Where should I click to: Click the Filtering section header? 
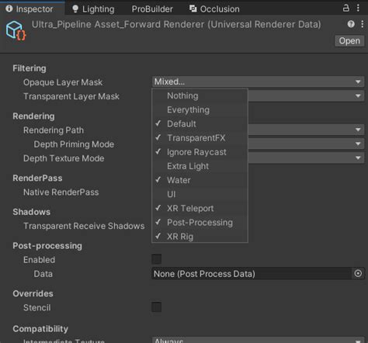(x=30, y=68)
